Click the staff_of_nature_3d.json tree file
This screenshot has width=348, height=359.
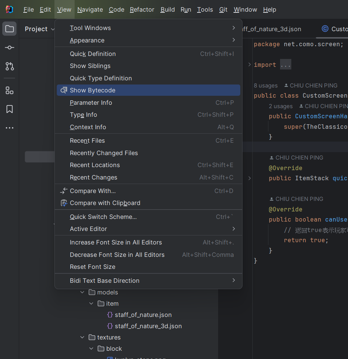click(x=148, y=326)
